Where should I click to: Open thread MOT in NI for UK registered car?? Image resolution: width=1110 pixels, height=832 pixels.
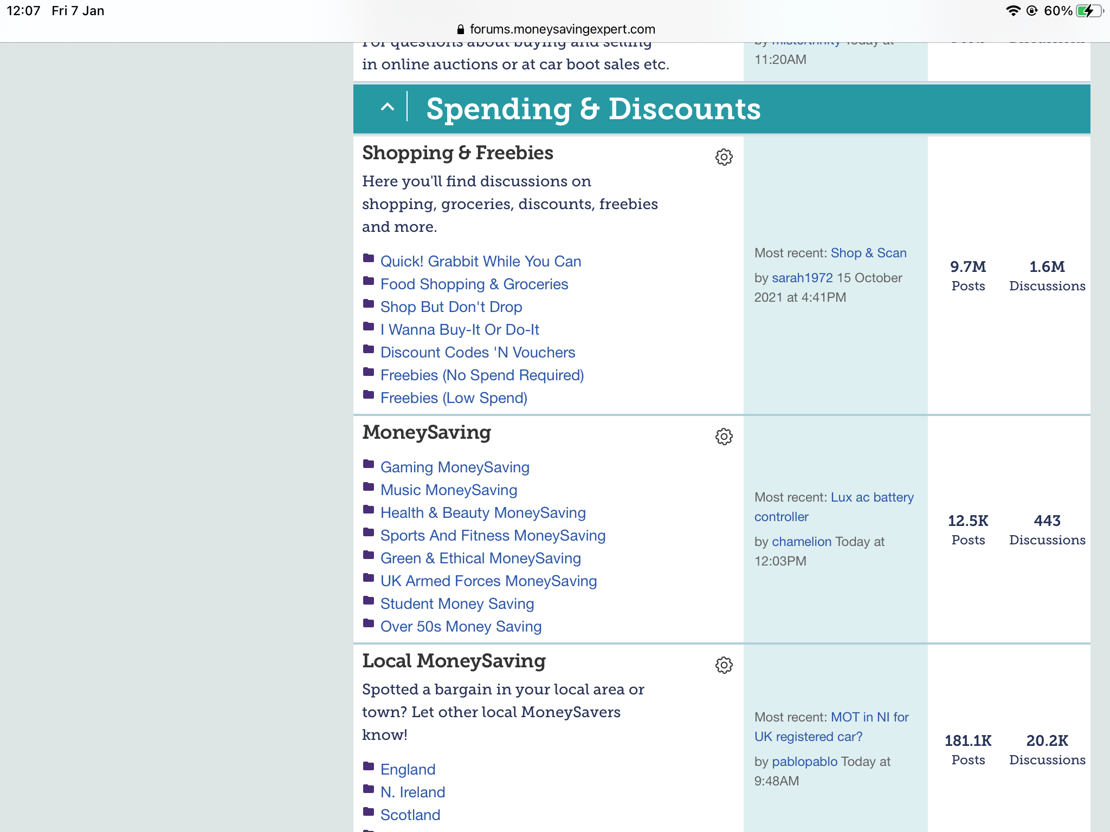pos(831,727)
